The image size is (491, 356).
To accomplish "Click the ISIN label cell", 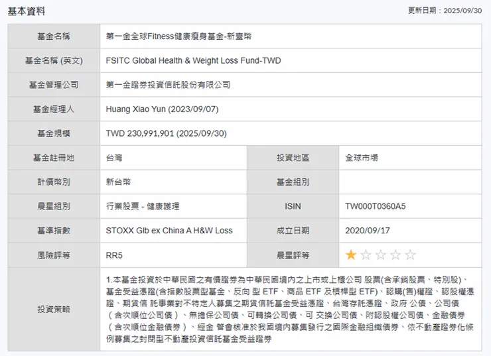I will click(x=293, y=206).
